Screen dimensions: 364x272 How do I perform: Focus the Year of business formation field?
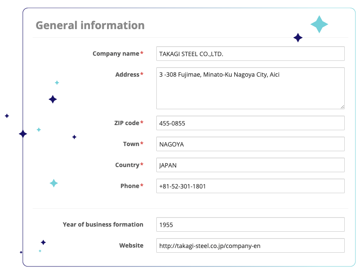click(x=250, y=224)
